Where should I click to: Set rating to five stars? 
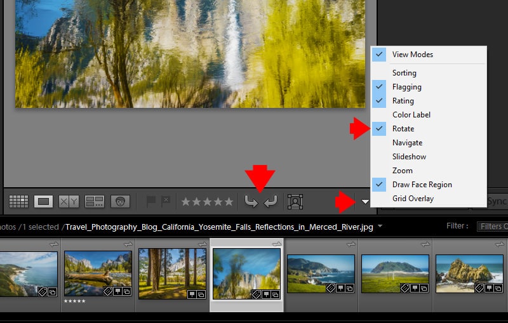(229, 202)
